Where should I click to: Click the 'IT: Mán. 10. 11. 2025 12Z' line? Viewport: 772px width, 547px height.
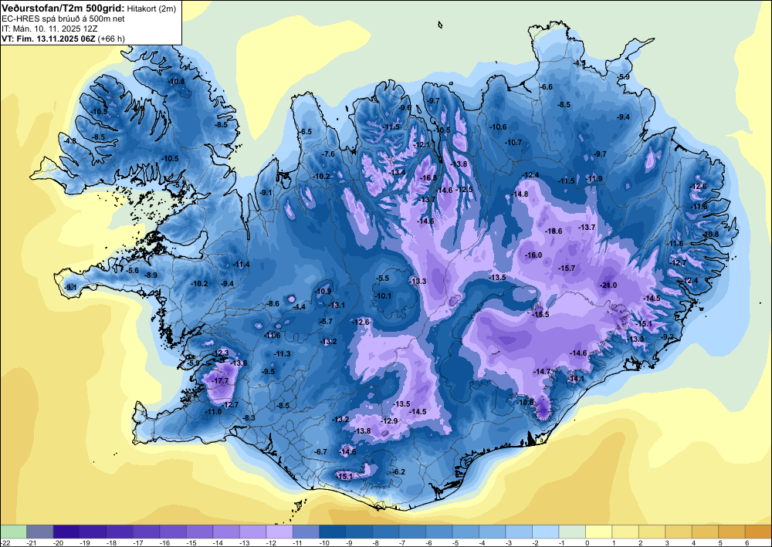click(x=49, y=29)
